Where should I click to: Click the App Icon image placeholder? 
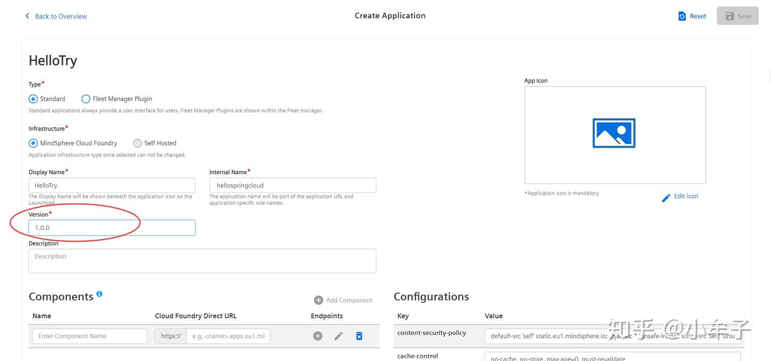(614, 134)
